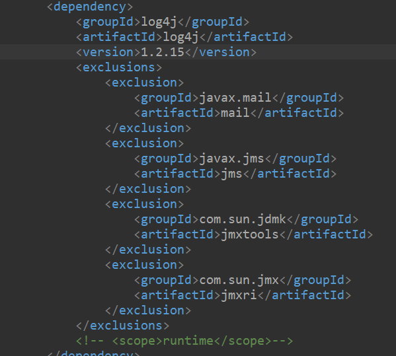Image resolution: width=396 pixels, height=356 pixels.
Task: Click the log4j groupId value
Action: (159, 22)
